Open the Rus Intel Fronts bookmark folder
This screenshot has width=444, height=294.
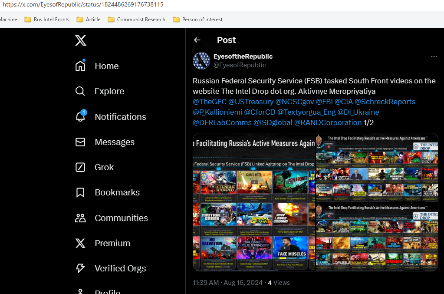click(x=47, y=20)
